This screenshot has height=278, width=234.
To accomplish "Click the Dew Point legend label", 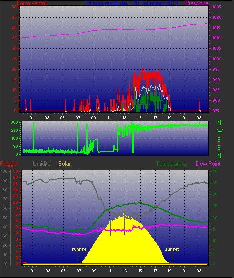I will [208, 164].
